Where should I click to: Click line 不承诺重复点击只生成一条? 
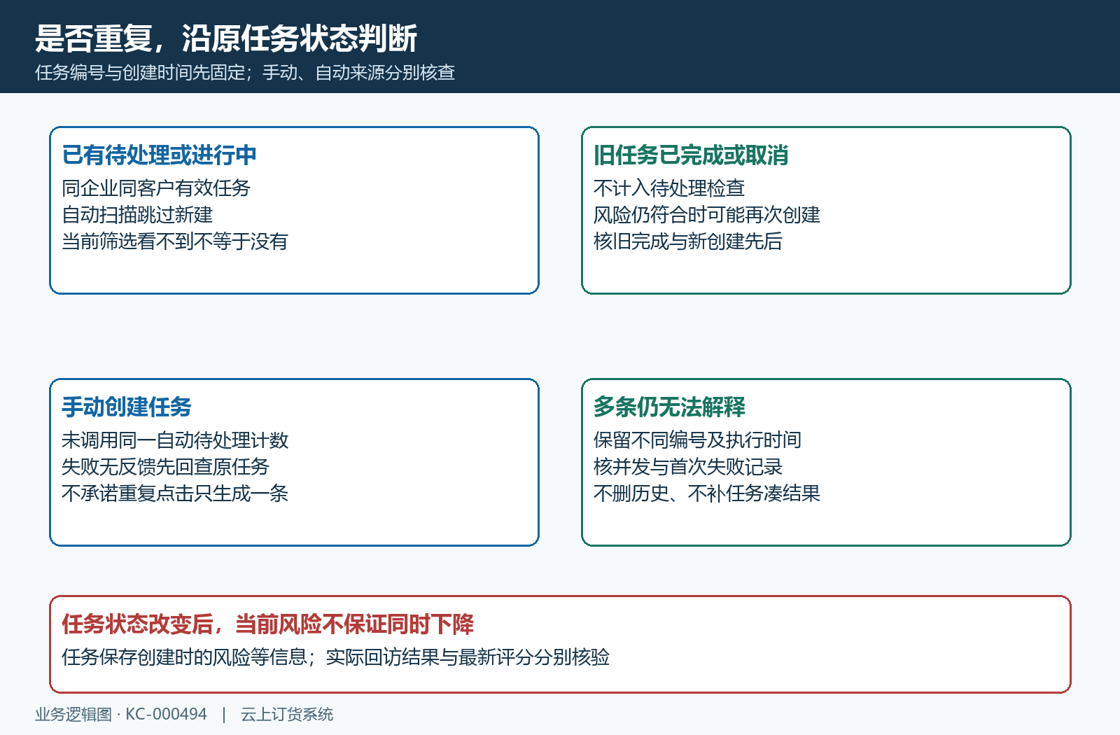point(175,493)
